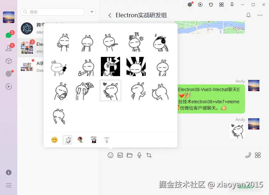
Task: Click the play-circle icon in title bar
Action: pyautogui.click(x=200, y=4)
